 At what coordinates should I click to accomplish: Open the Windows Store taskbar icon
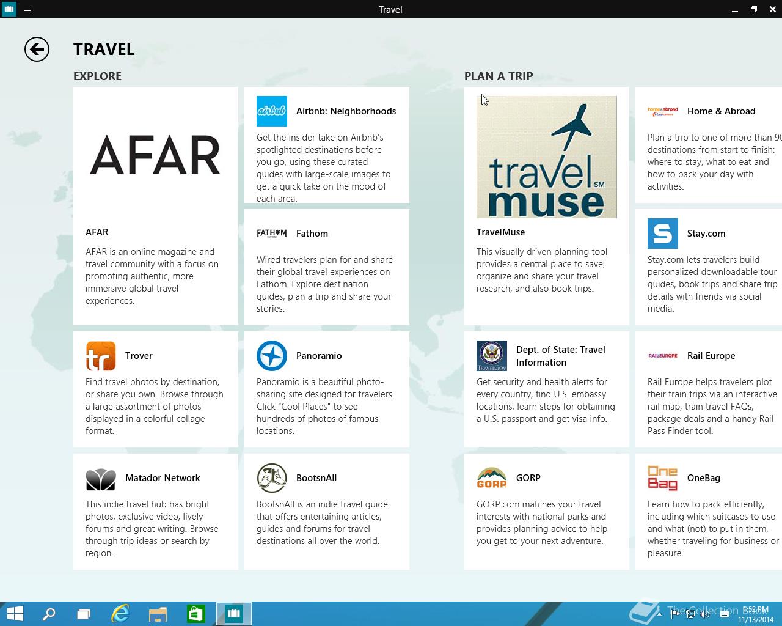point(196,614)
